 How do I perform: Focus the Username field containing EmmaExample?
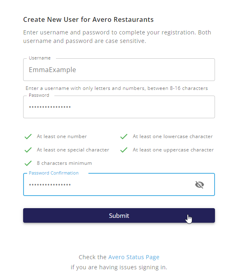click(119, 70)
